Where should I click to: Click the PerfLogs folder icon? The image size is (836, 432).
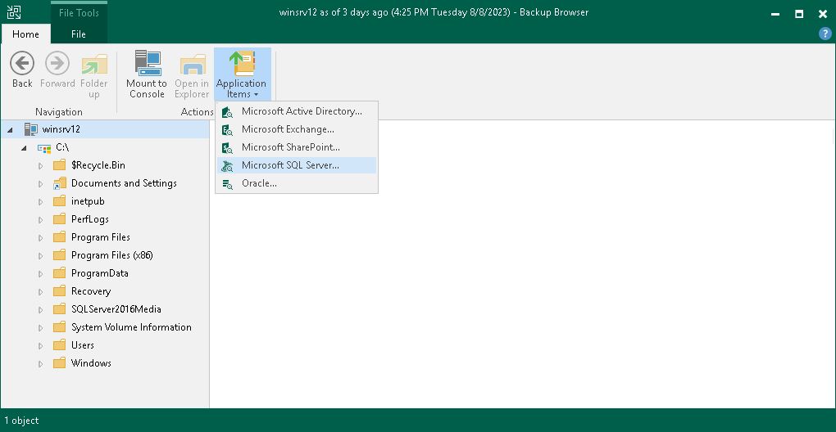point(60,219)
